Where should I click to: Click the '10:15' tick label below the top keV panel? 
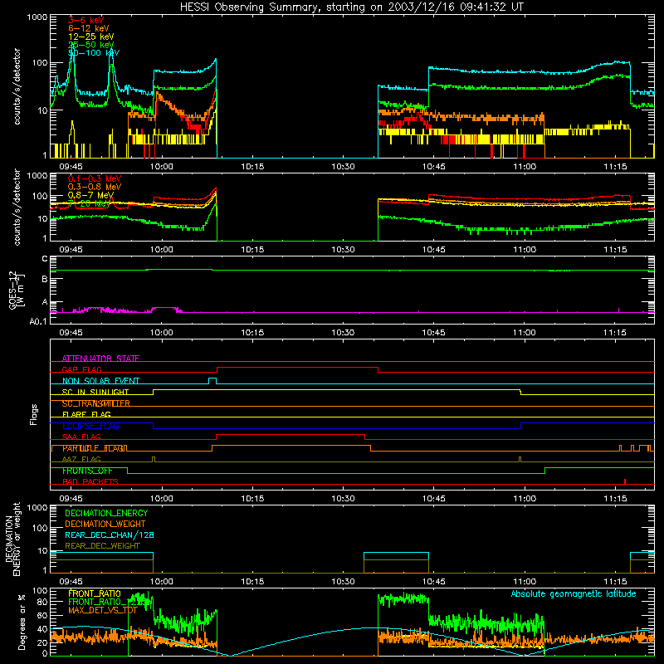pos(252,167)
